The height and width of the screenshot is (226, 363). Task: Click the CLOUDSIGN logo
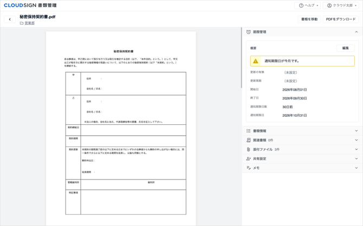point(20,5)
